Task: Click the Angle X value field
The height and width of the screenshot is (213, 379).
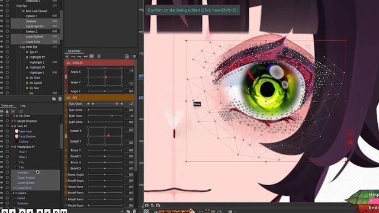Action: click(x=129, y=71)
